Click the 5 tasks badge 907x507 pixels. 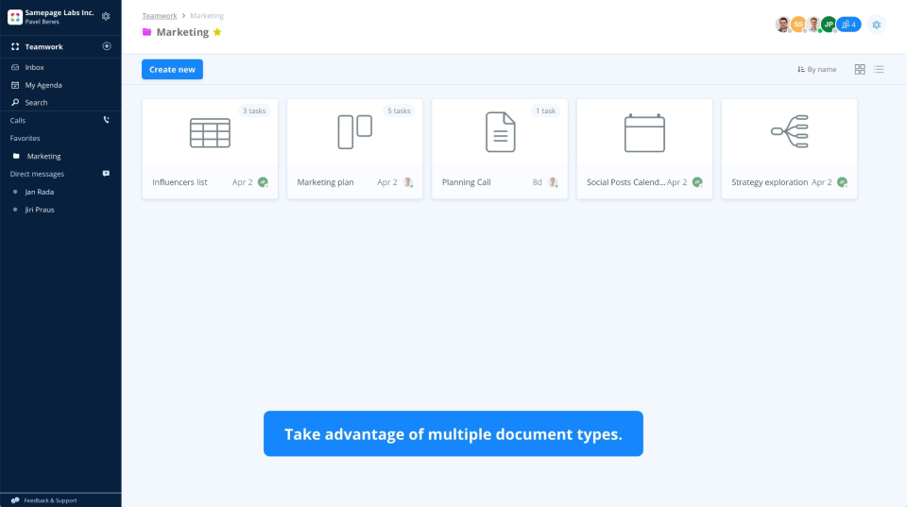[x=399, y=111]
